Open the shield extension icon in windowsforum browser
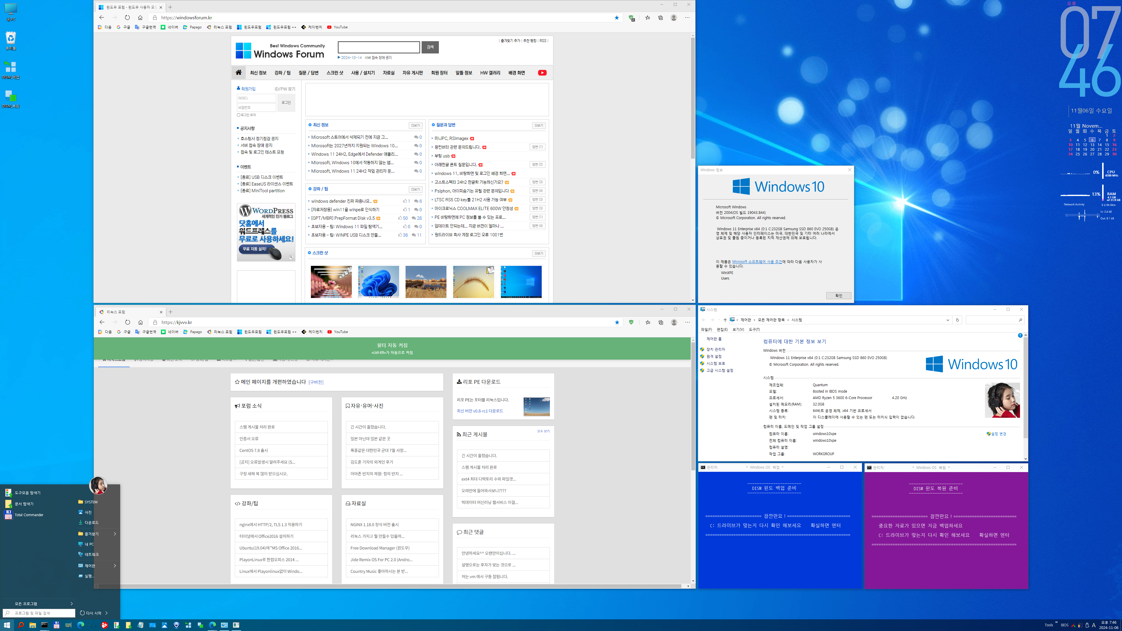The image size is (1122, 631). point(631,18)
